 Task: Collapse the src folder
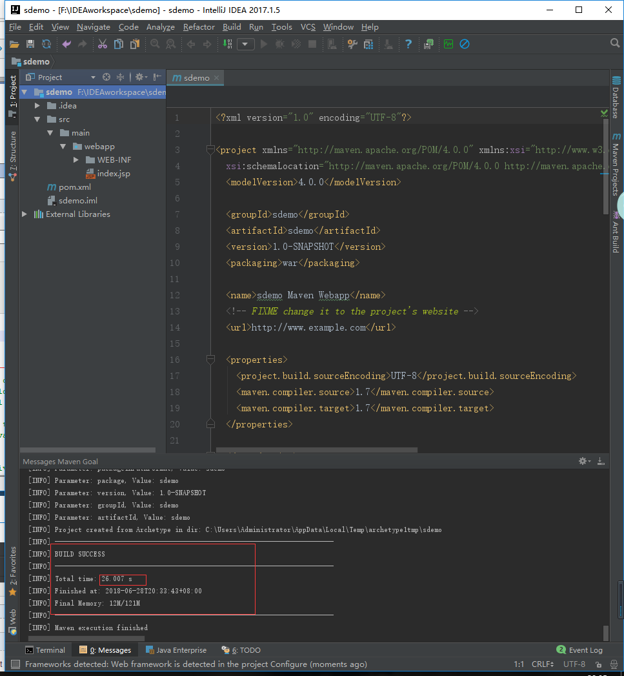pyautogui.click(x=37, y=119)
